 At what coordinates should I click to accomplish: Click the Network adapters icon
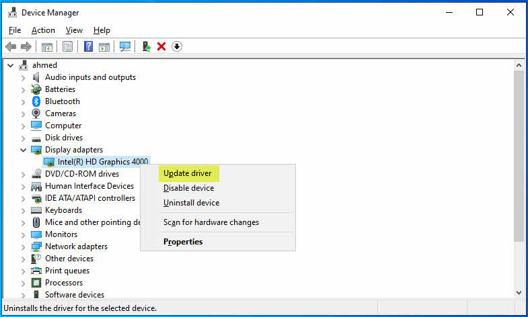tap(36, 246)
